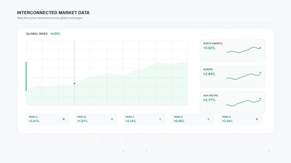Image resolution: width=291 pixels, height=163 pixels.
Task: Click the Europe sparkline chart
Action: tap(243, 76)
